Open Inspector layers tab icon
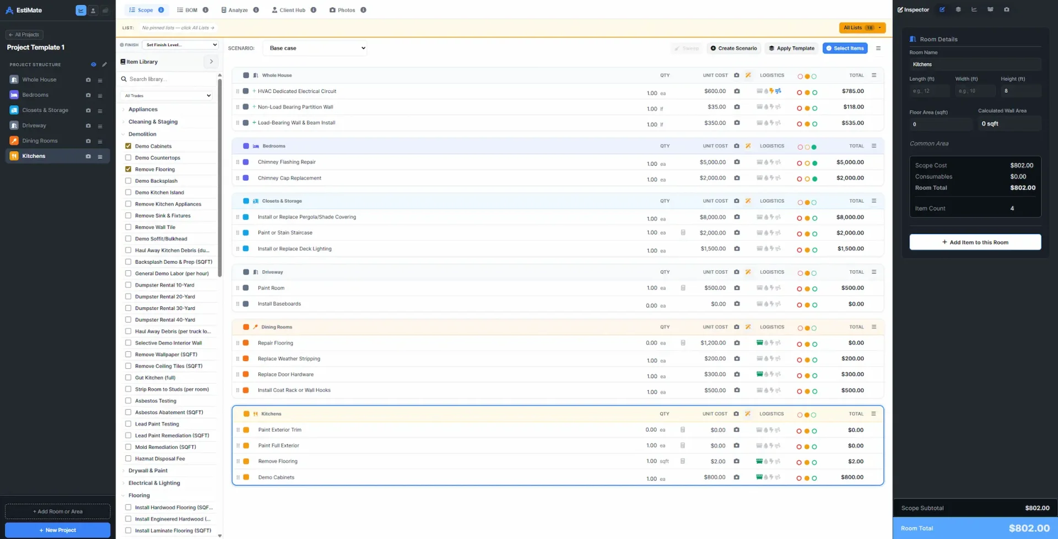Image resolution: width=1058 pixels, height=539 pixels. pyautogui.click(x=958, y=9)
